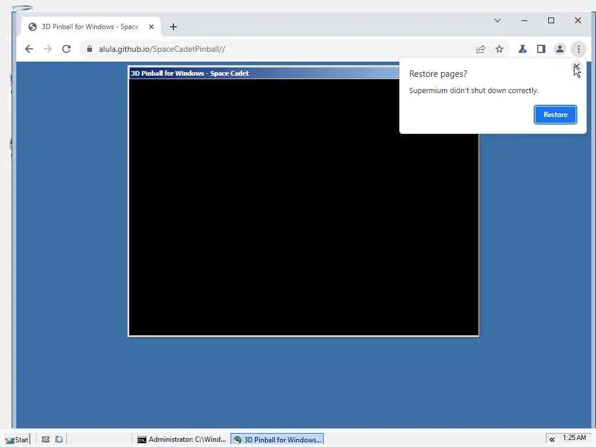
Task: Select 3D Pinball taskbar button
Action: point(277,439)
